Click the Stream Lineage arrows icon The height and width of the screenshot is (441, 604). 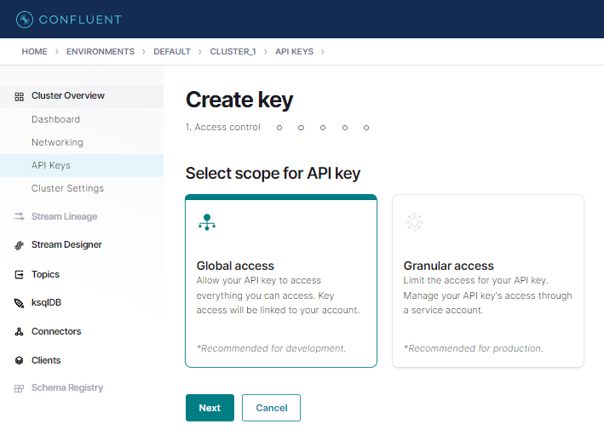click(x=20, y=216)
